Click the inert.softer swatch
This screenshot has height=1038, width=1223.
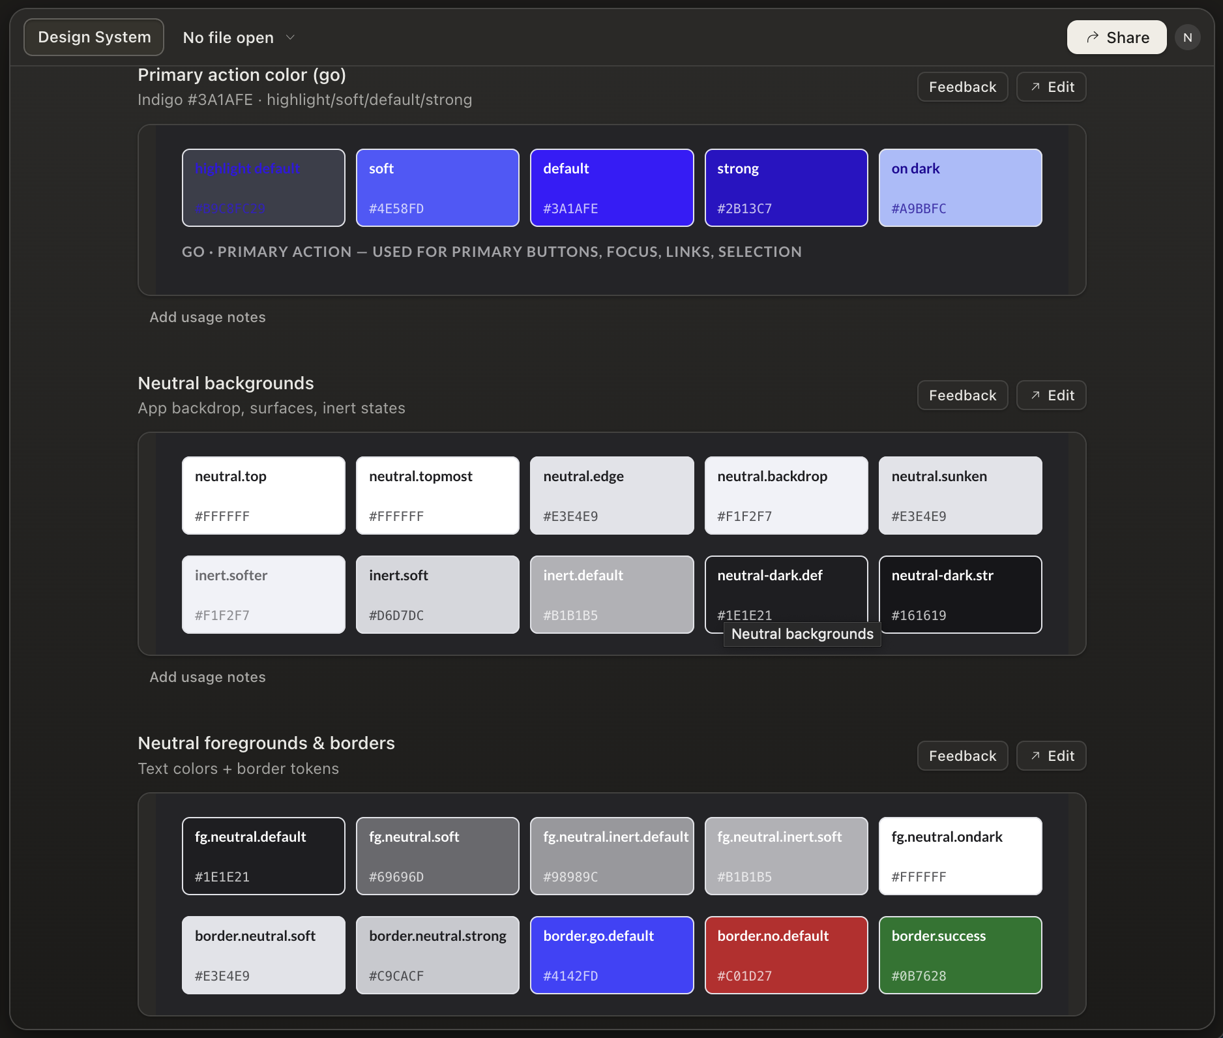[263, 595]
